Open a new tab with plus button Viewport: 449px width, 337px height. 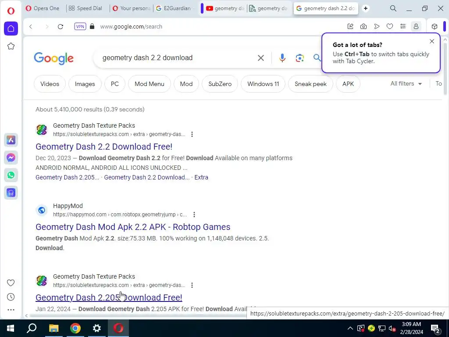(x=366, y=9)
